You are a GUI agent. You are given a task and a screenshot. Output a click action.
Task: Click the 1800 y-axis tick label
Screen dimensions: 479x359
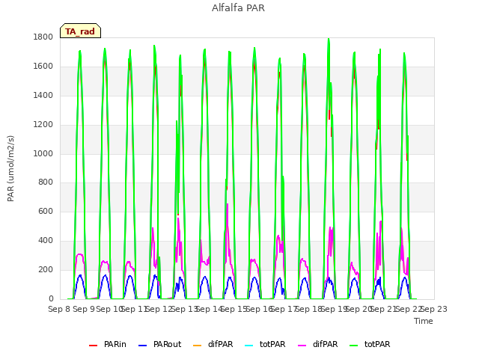tap(43, 37)
